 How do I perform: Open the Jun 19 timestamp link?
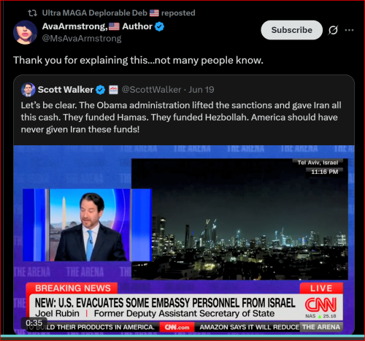[201, 90]
